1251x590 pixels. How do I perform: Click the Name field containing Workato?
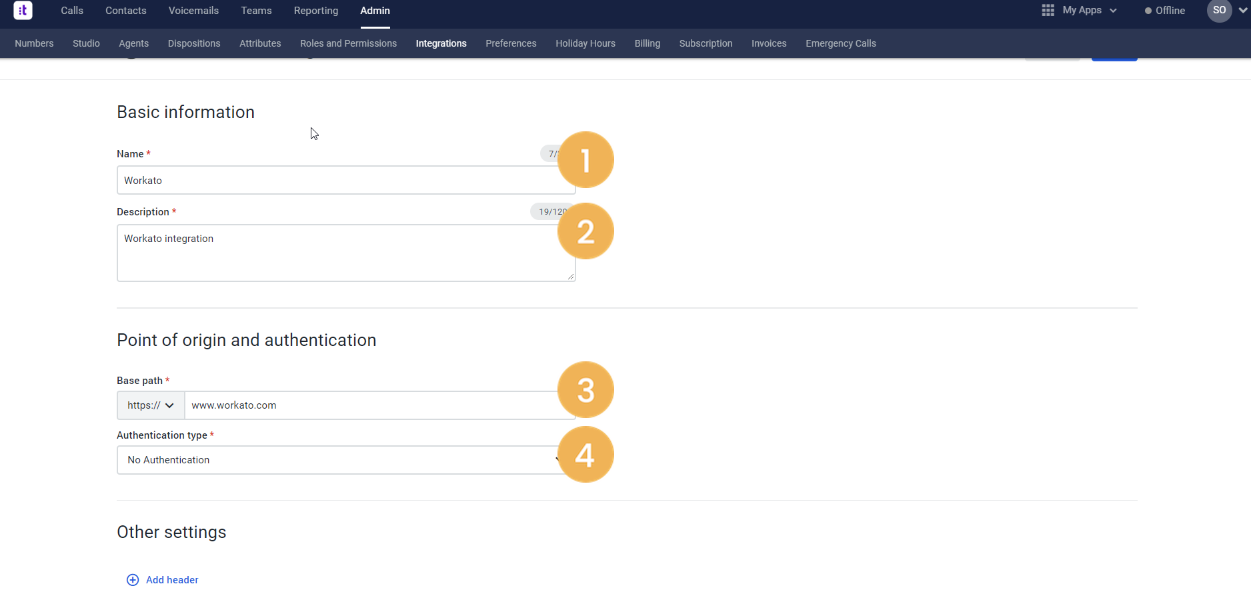[x=346, y=180]
